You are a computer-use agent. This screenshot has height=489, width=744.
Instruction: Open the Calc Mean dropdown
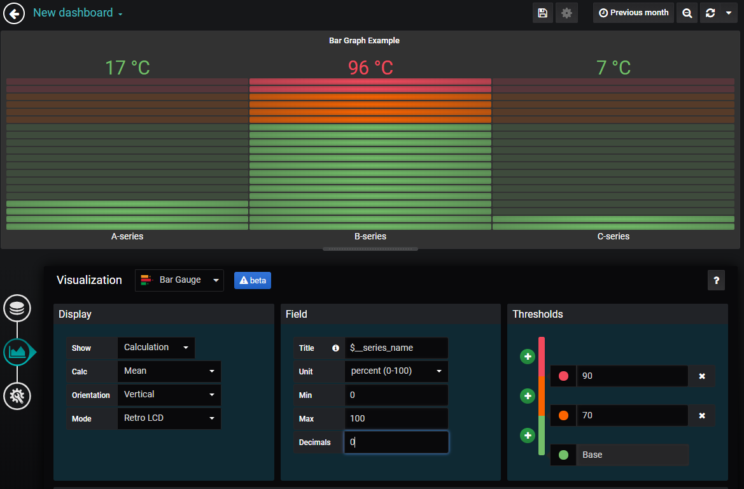(169, 371)
